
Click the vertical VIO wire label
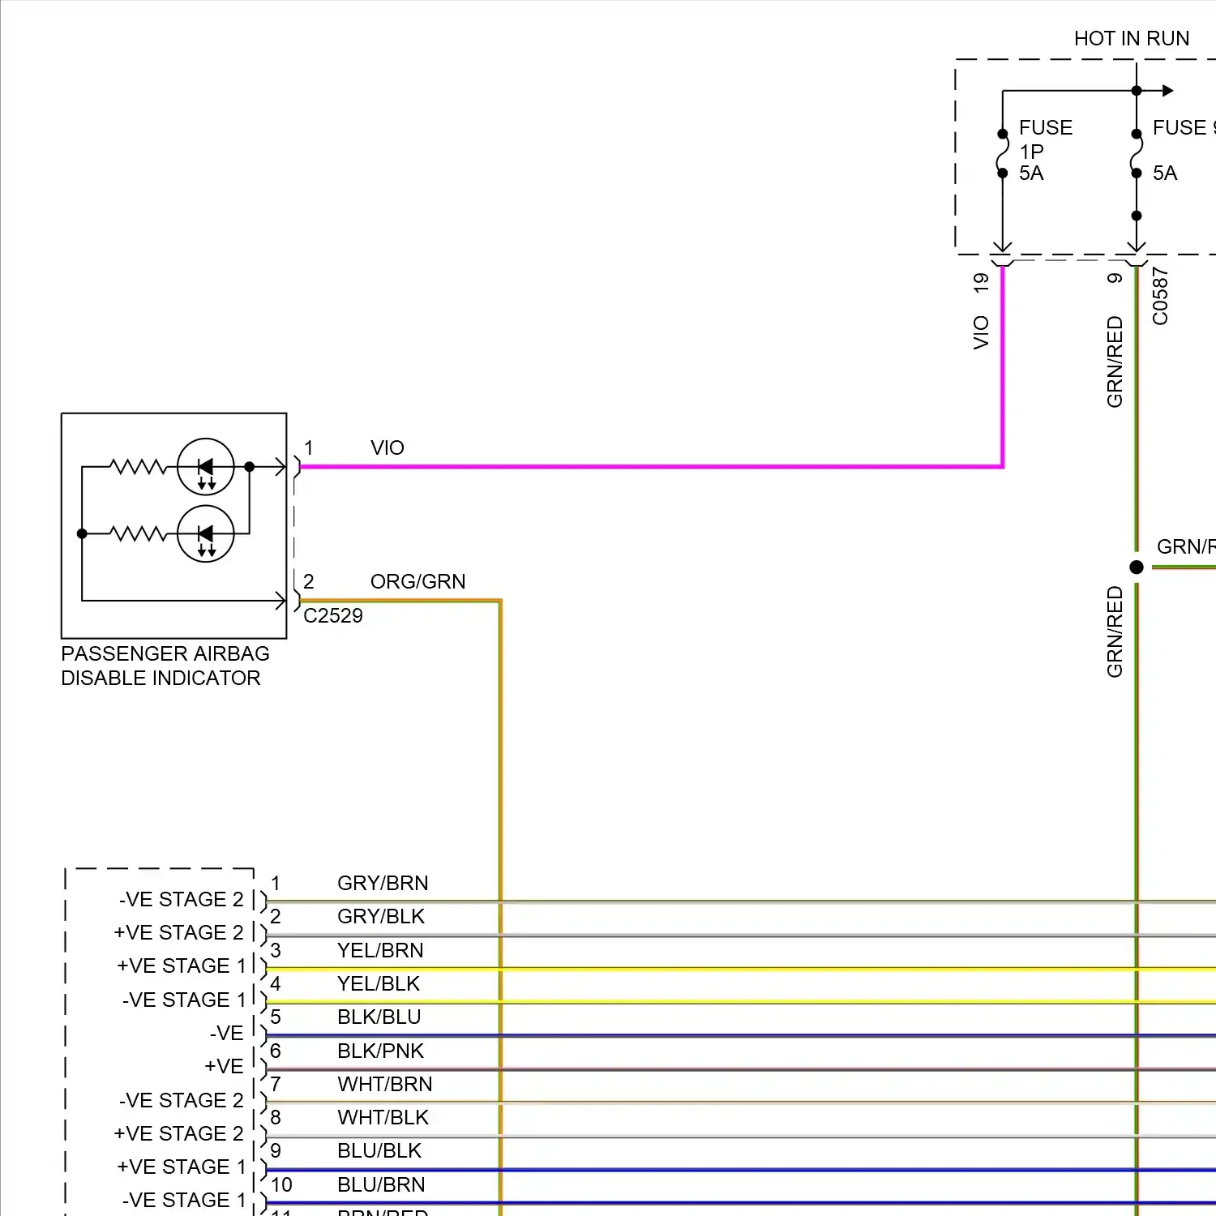[x=981, y=332]
